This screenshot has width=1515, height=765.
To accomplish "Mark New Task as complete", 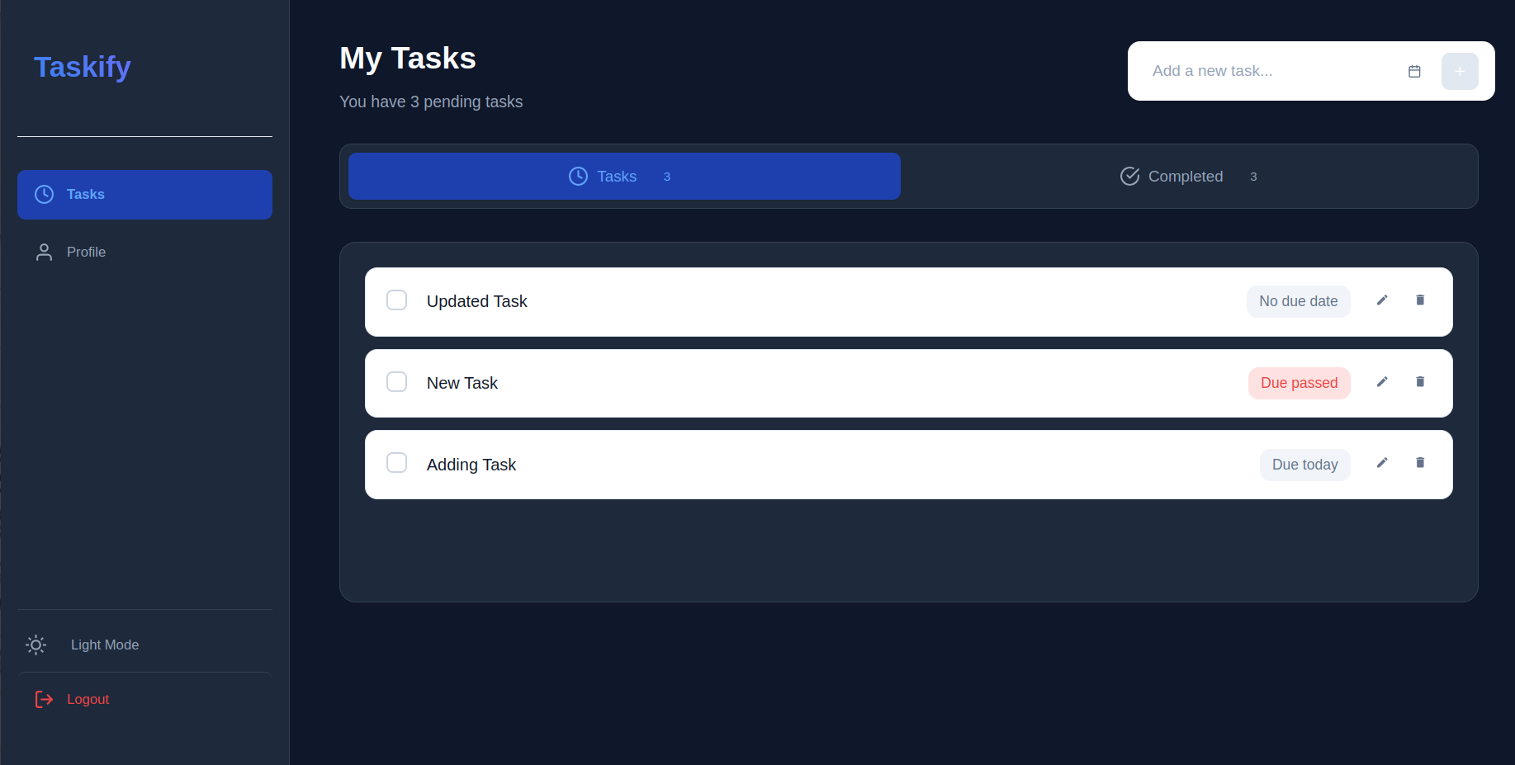I will click(x=397, y=382).
